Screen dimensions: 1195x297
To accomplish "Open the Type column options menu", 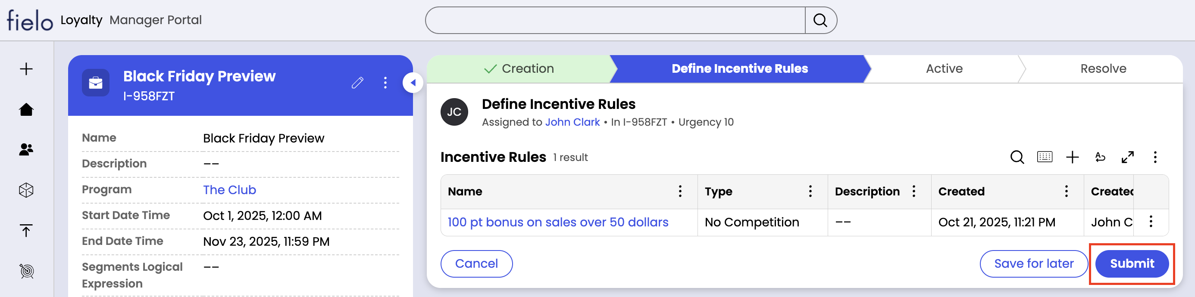I will coord(810,192).
